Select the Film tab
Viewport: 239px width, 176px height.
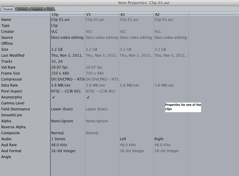(50, 9)
